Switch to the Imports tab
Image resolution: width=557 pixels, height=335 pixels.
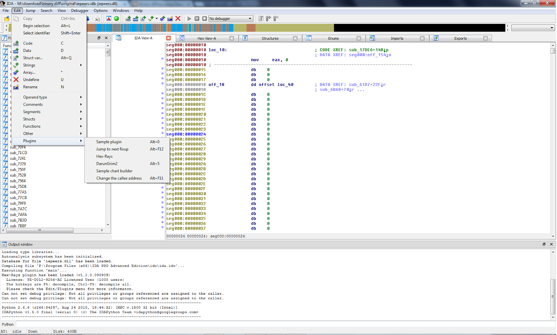[397, 38]
